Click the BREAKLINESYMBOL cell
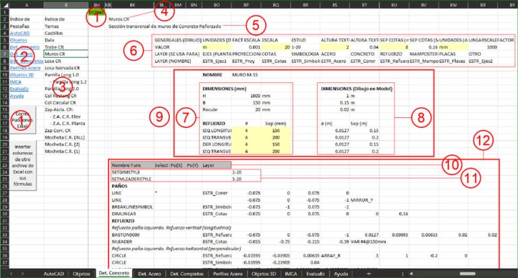518x278 pixels. point(132,207)
